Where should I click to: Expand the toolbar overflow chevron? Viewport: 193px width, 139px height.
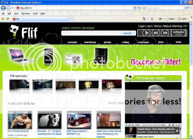191,17
